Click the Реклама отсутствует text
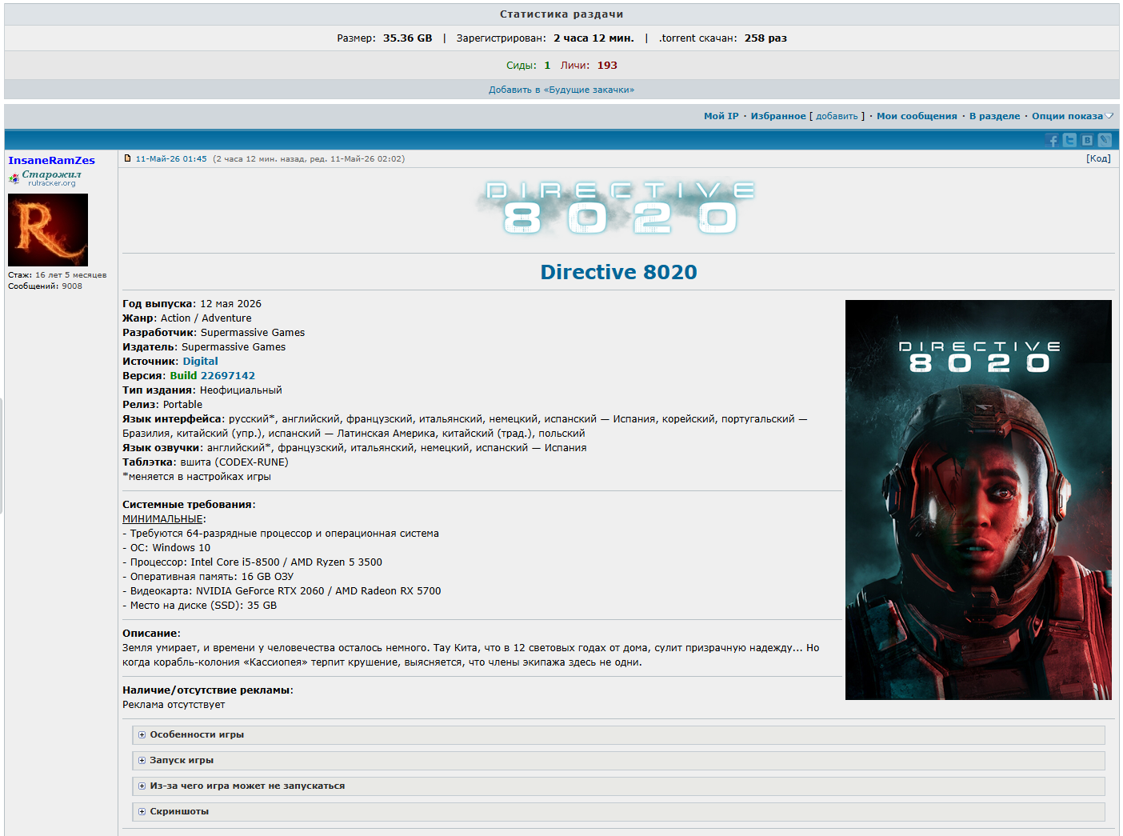1123x836 pixels. click(174, 705)
